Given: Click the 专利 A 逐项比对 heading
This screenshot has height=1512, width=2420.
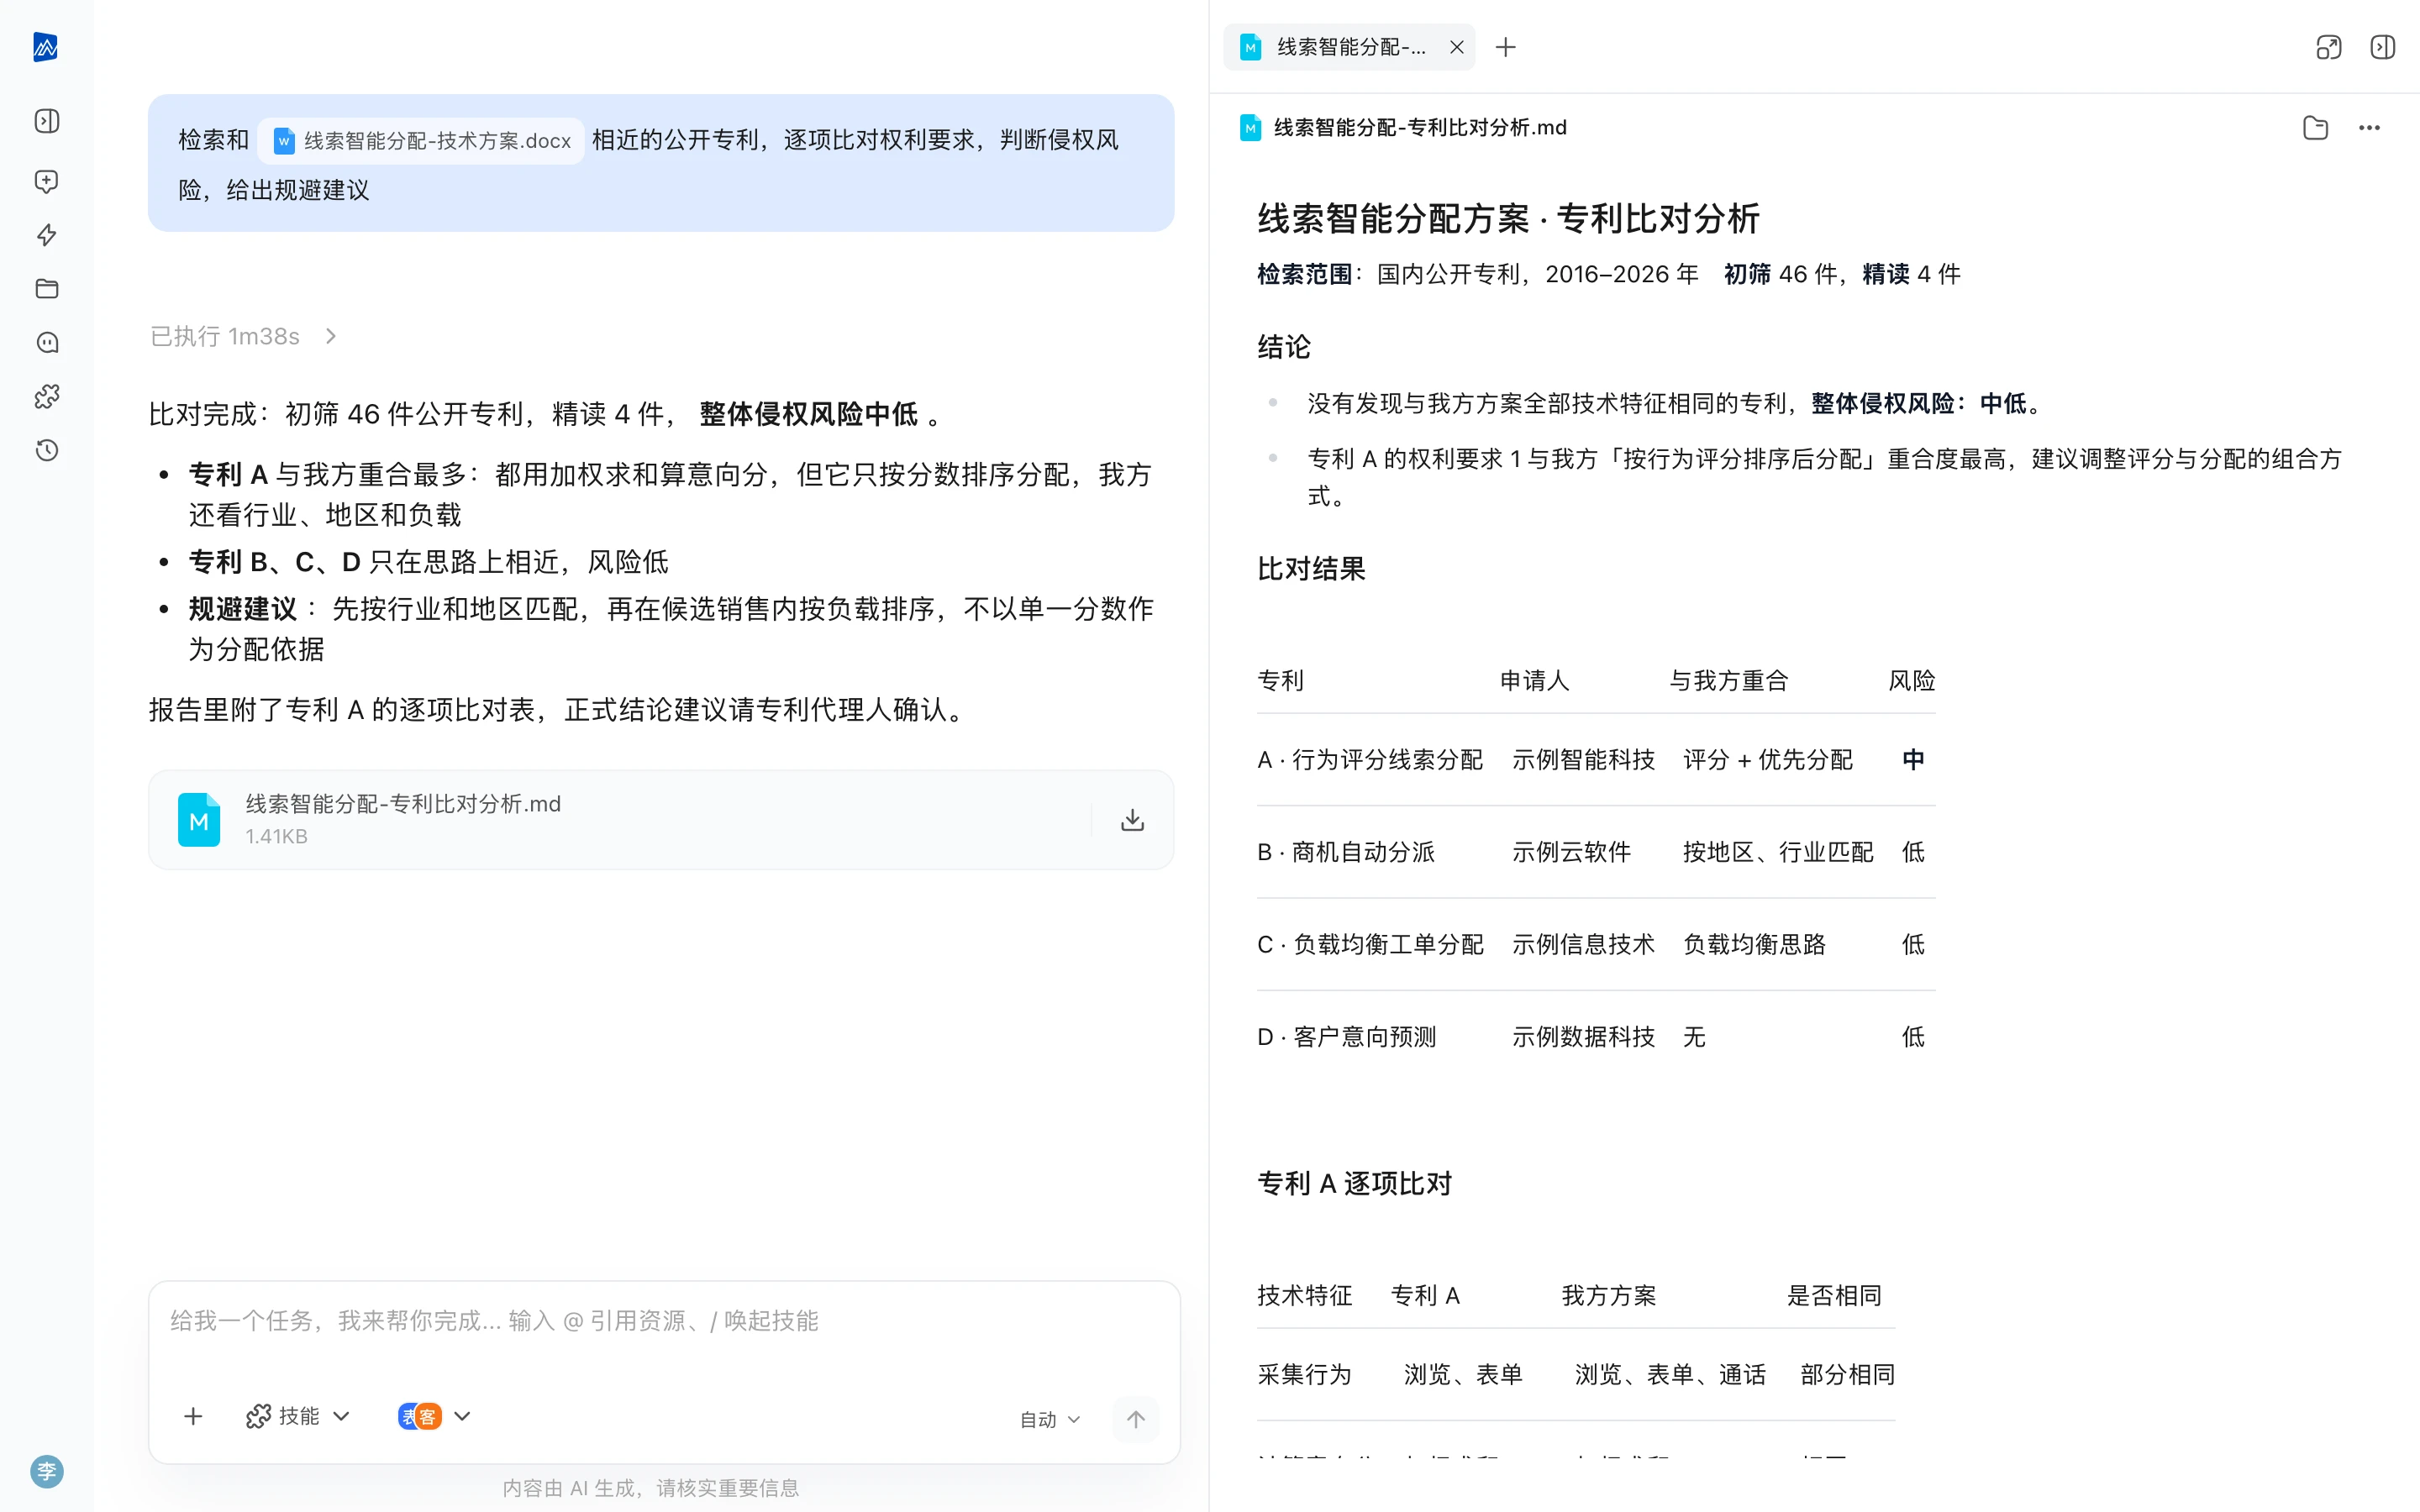Looking at the screenshot, I should (x=1354, y=1184).
